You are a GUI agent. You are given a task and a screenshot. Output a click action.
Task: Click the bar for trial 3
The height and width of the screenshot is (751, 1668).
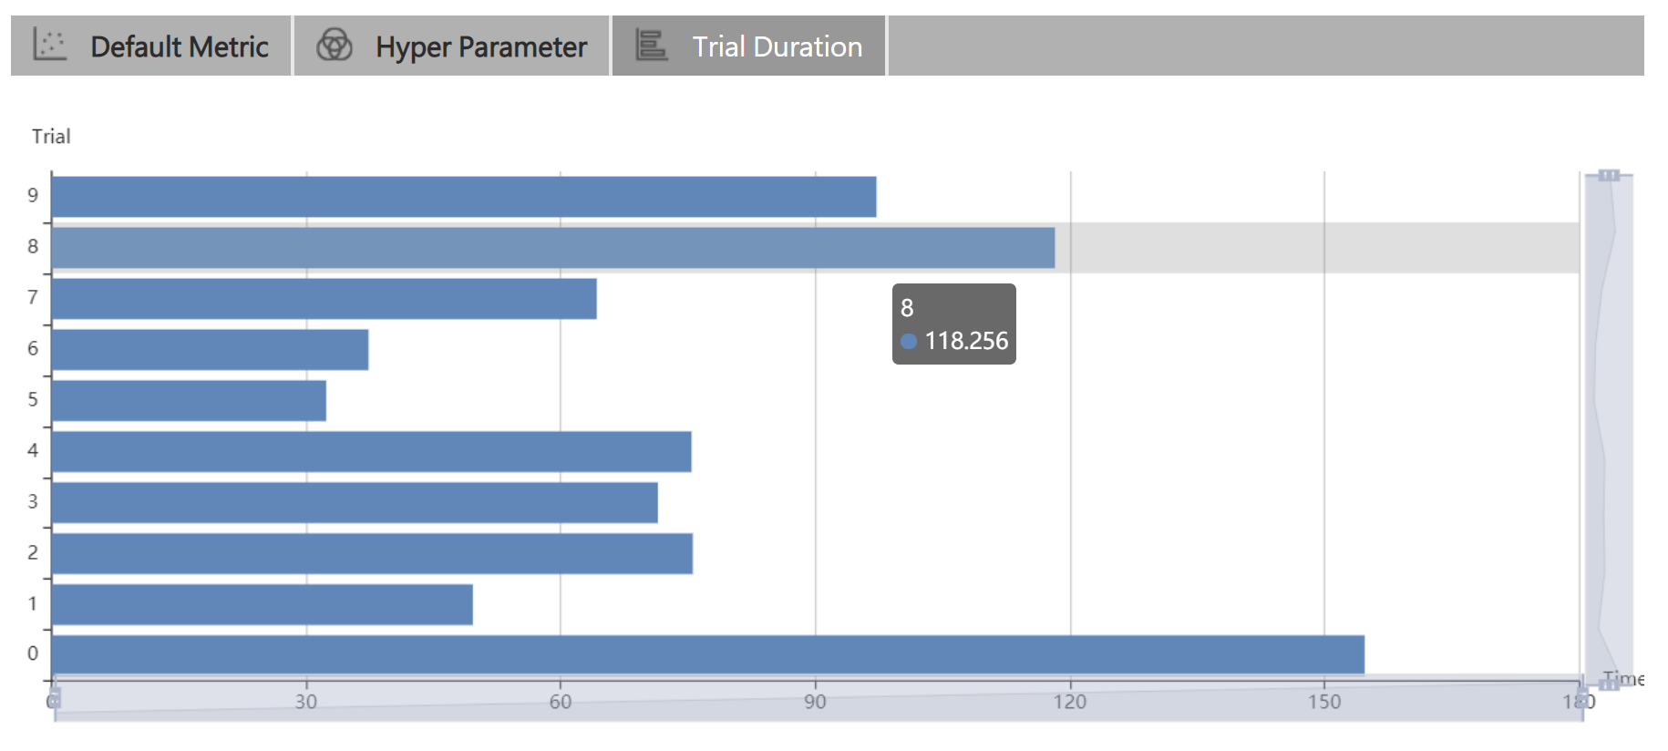click(x=355, y=503)
